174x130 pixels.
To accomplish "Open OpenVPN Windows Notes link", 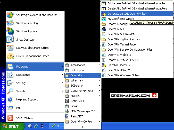I will coord(137,75).
